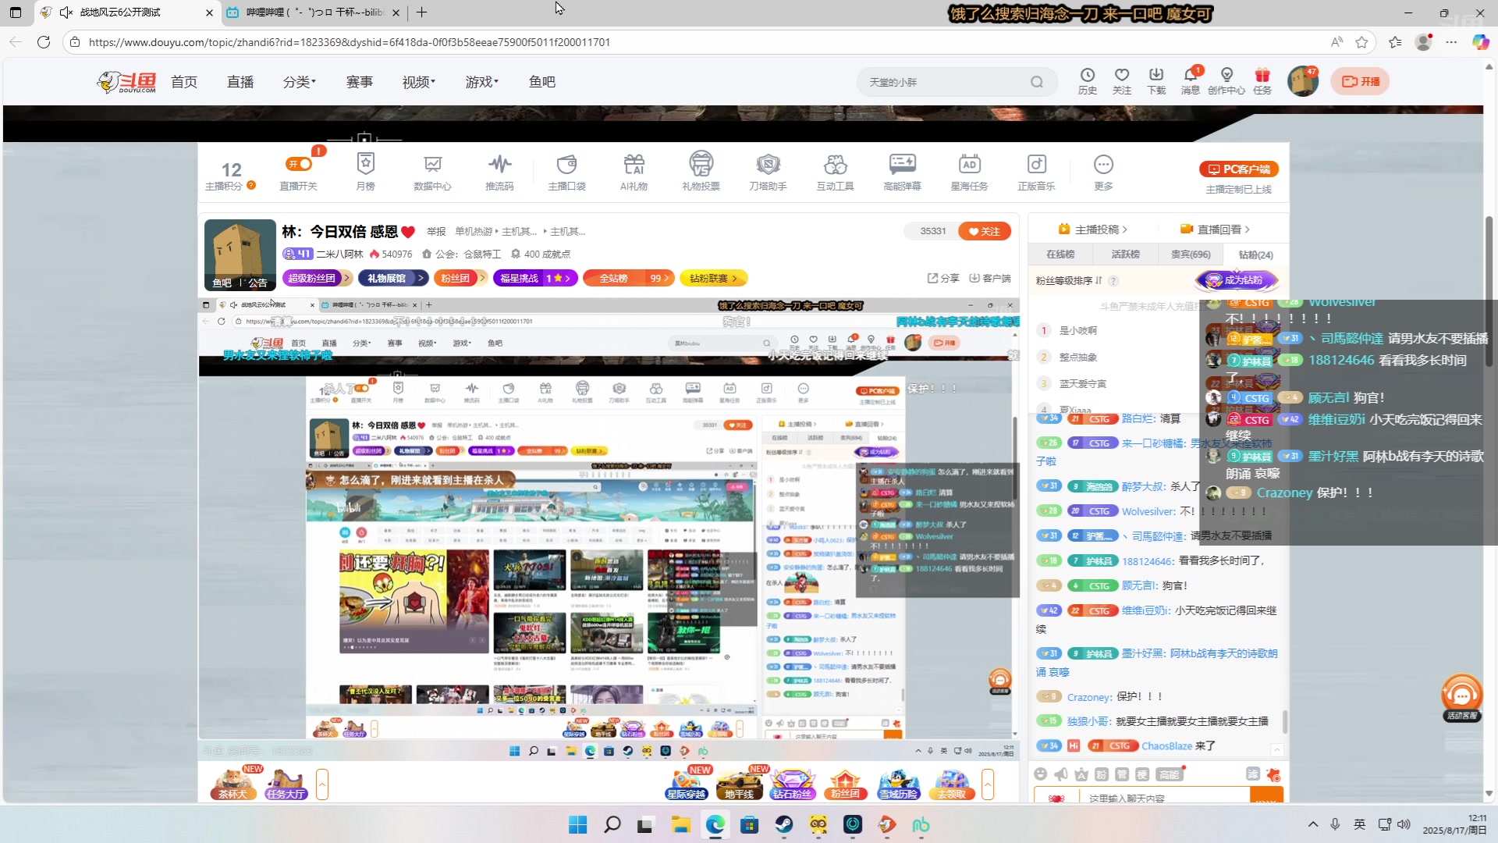The image size is (1498, 843).
Task: Toggle the 高能 danmaku option
Action: click(x=1170, y=774)
